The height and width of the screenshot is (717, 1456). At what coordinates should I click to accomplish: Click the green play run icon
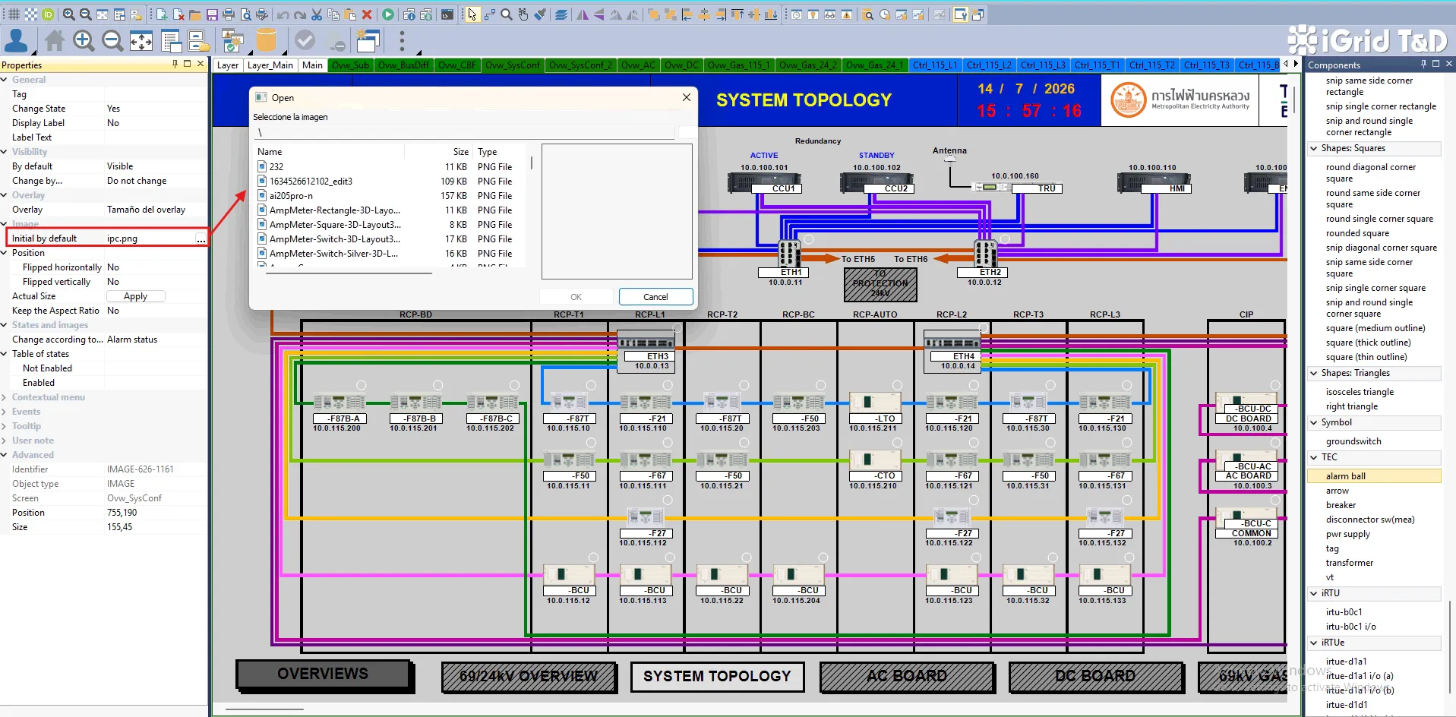coord(388,14)
